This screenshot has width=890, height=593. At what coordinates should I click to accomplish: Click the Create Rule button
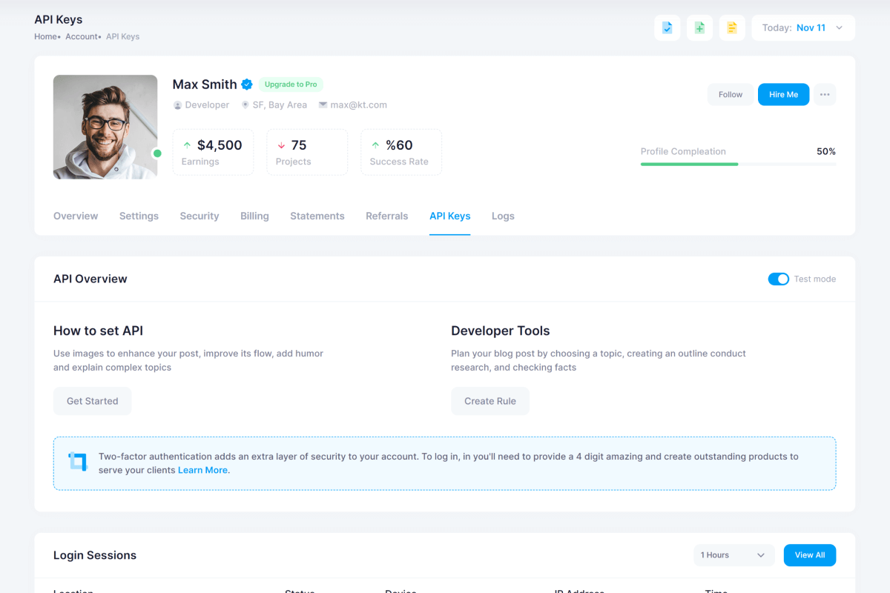pos(489,401)
